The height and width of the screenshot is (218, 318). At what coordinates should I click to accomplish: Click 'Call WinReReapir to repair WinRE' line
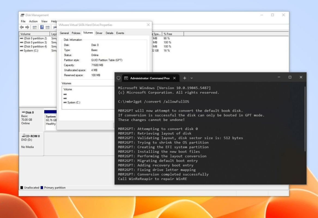(152, 179)
